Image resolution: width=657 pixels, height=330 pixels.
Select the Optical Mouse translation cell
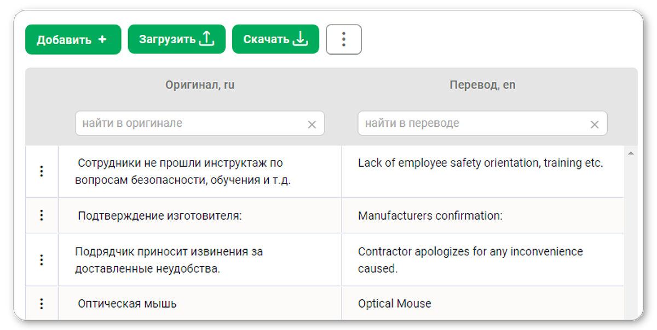[x=482, y=303]
